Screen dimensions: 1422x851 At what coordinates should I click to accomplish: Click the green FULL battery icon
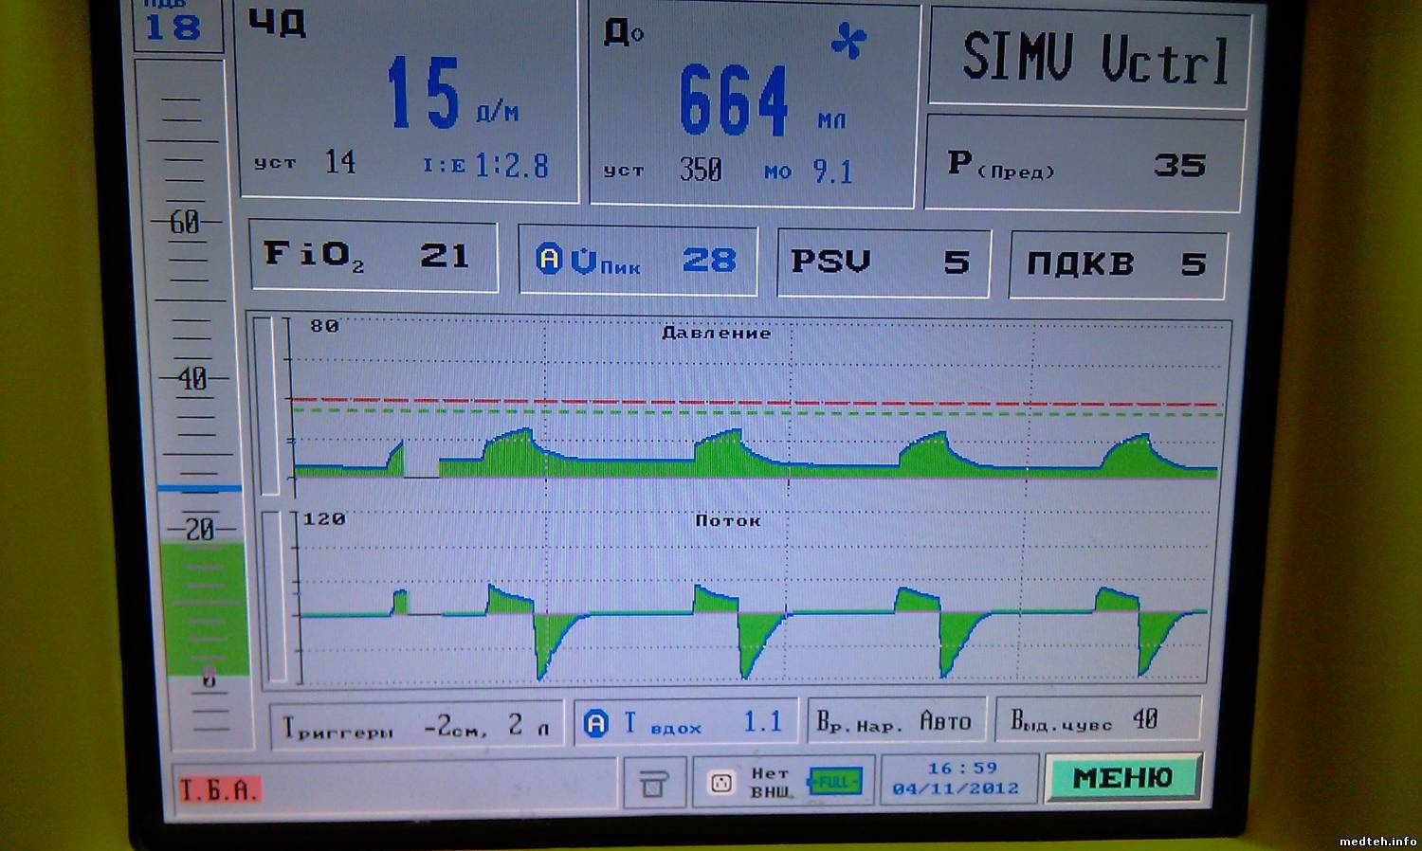[x=834, y=783]
